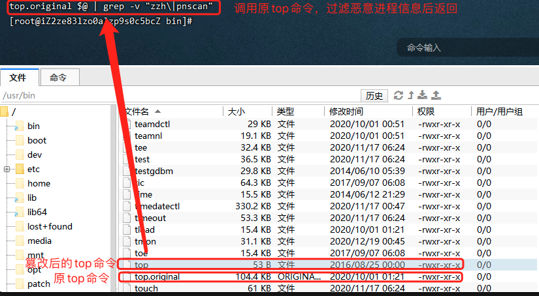Click the bin folder icon in tree
This screenshot has height=296, width=539.
[19, 126]
